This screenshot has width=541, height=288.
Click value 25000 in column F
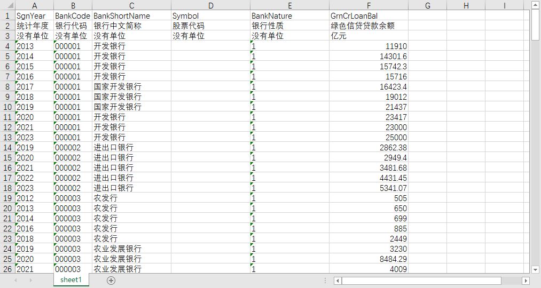(x=369, y=137)
